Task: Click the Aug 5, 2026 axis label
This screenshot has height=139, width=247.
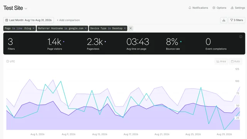Action: pos(37,134)
